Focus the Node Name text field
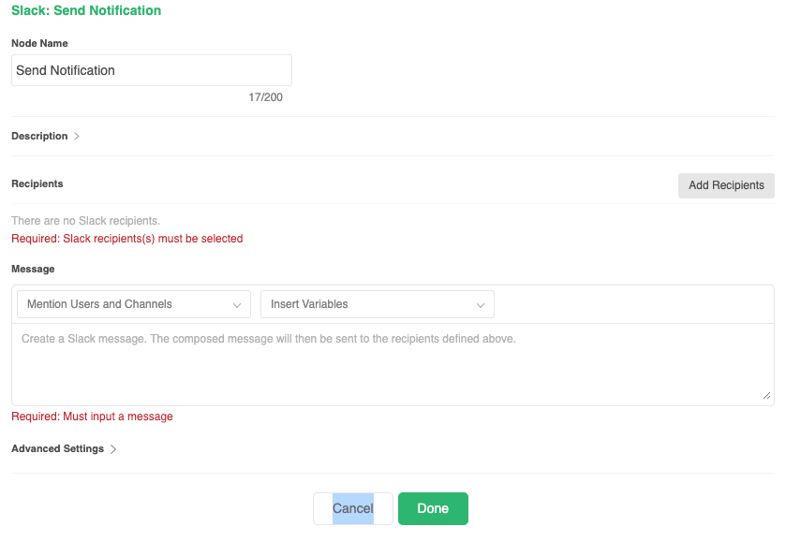The width and height of the screenshot is (786, 541). 152,70
